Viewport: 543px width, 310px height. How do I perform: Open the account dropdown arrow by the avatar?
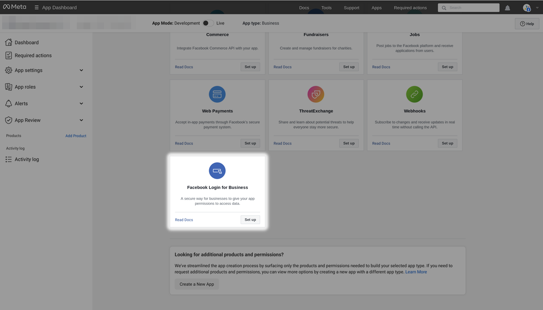pyautogui.click(x=537, y=8)
